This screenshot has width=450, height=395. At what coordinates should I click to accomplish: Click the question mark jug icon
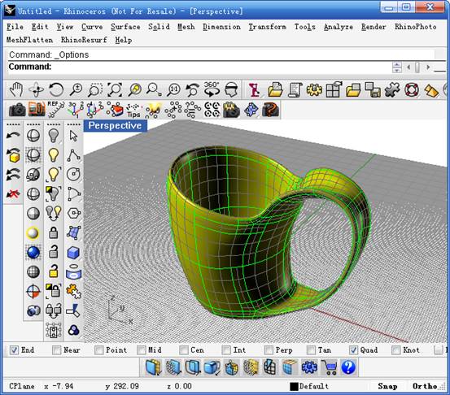270,110
